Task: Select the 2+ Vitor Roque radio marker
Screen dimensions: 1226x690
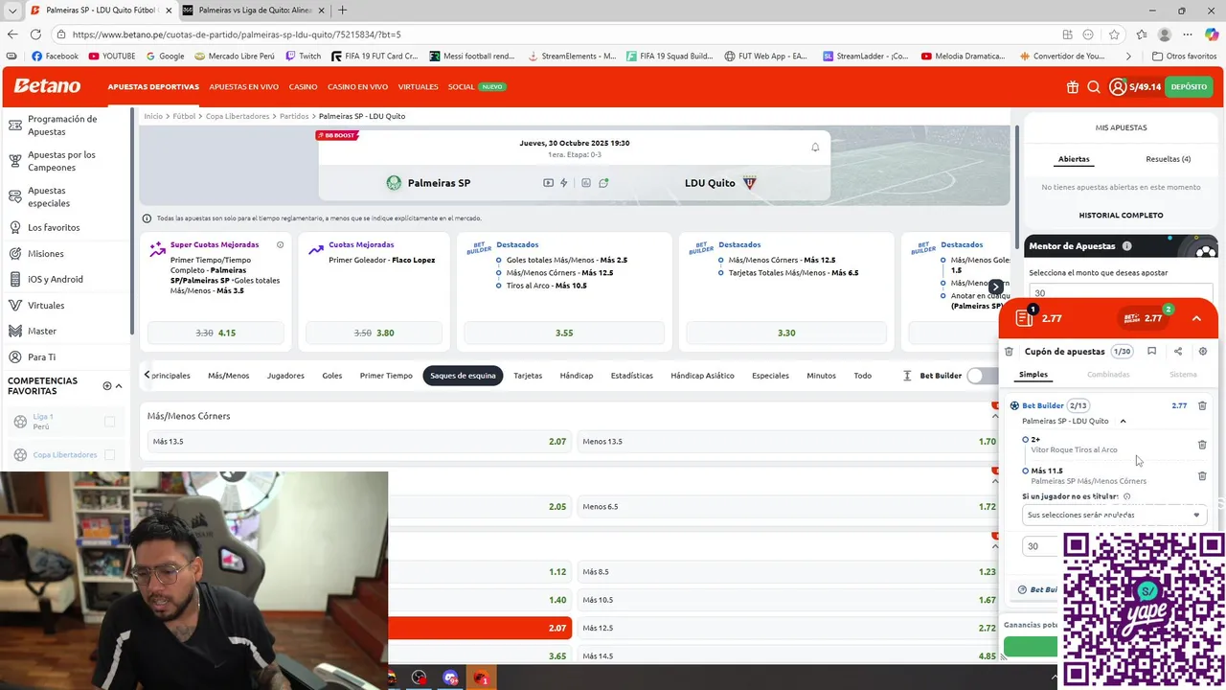Action: click(1026, 440)
